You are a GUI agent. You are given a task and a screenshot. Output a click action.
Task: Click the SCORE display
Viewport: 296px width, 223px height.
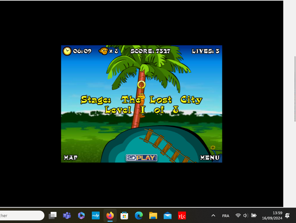click(x=150, y=51)
